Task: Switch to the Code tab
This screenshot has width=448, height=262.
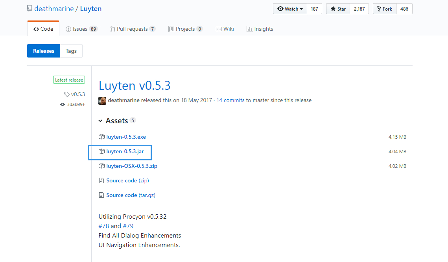Action: click(x=43, y=29)
